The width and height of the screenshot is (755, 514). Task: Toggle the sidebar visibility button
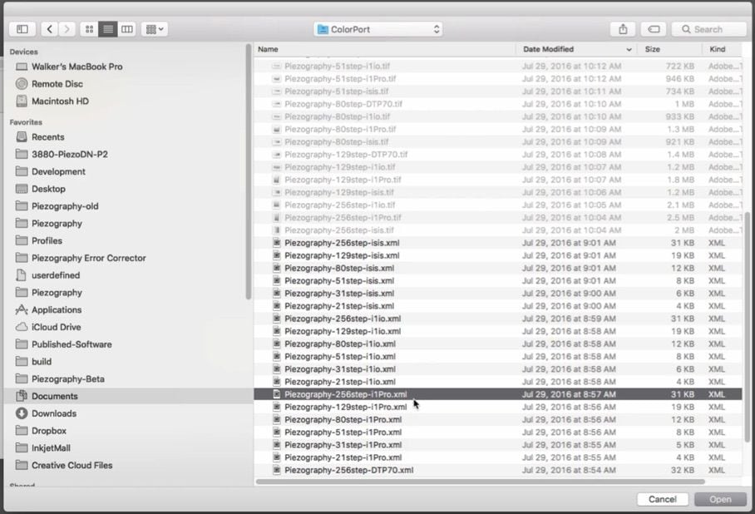[22, 29]
